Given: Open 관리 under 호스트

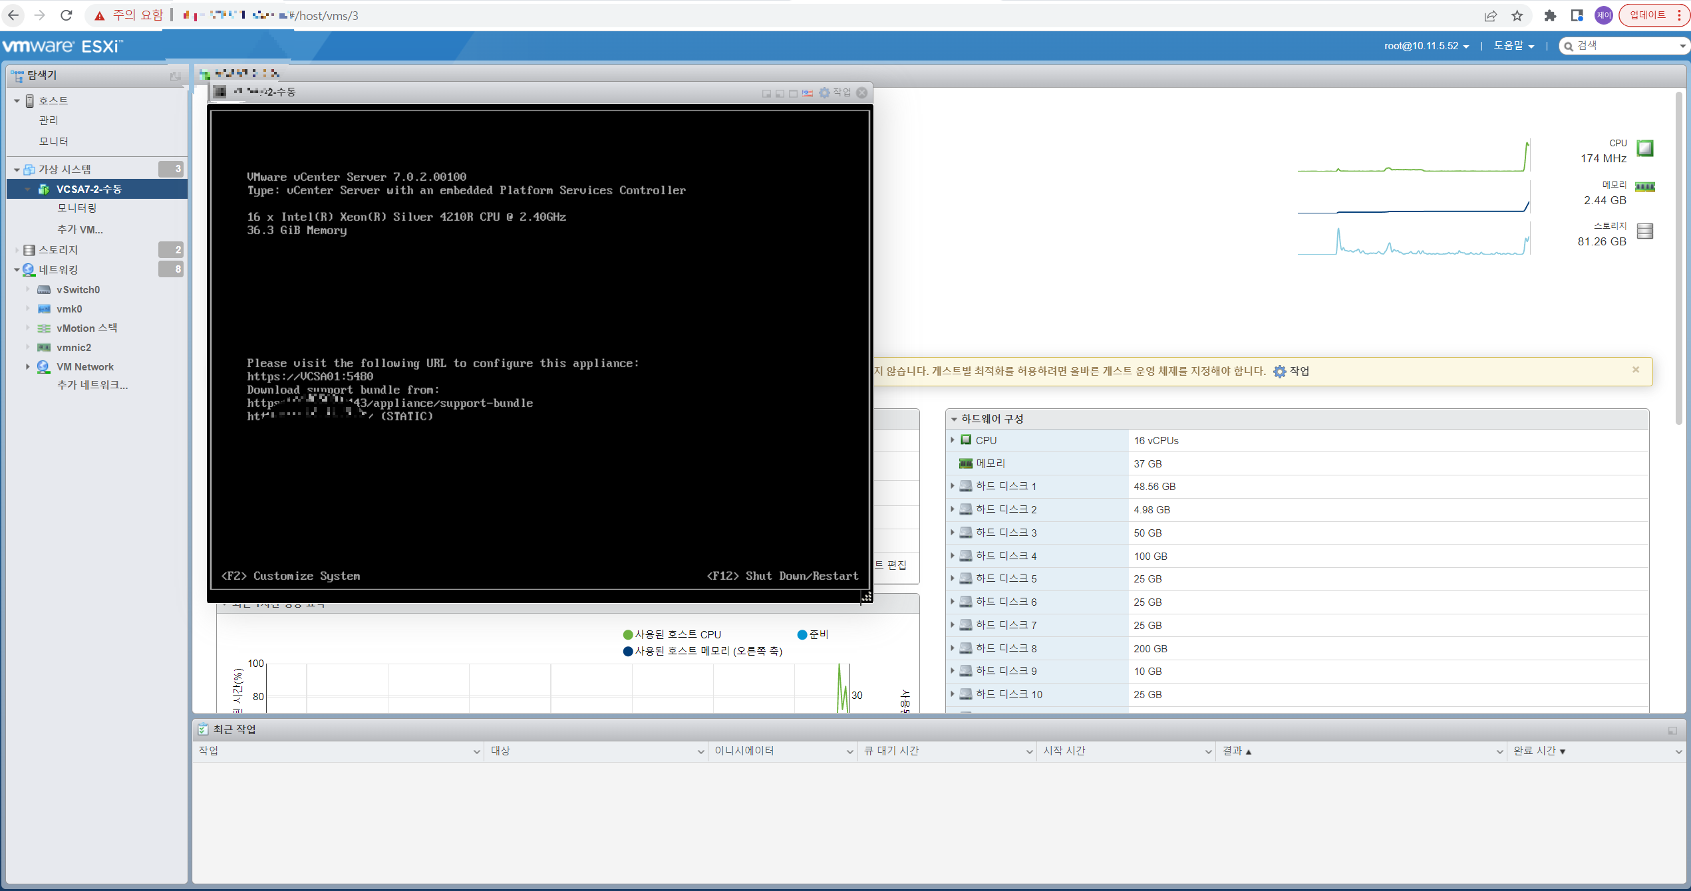Looking at the screenshot, I should (x=49, y=120).
